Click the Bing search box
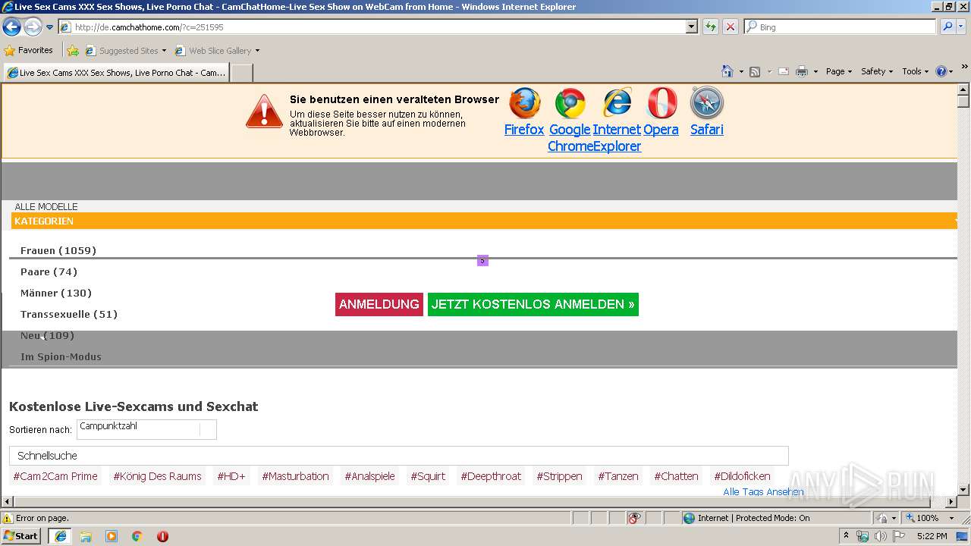This screenshot has width=971, height=546. click(x=840, y=27)
